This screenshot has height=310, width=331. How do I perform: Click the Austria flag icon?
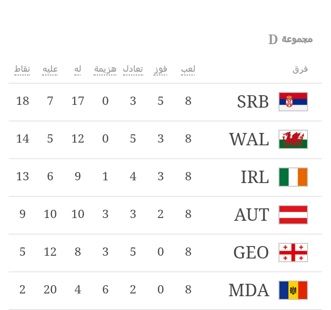[293, 215]
